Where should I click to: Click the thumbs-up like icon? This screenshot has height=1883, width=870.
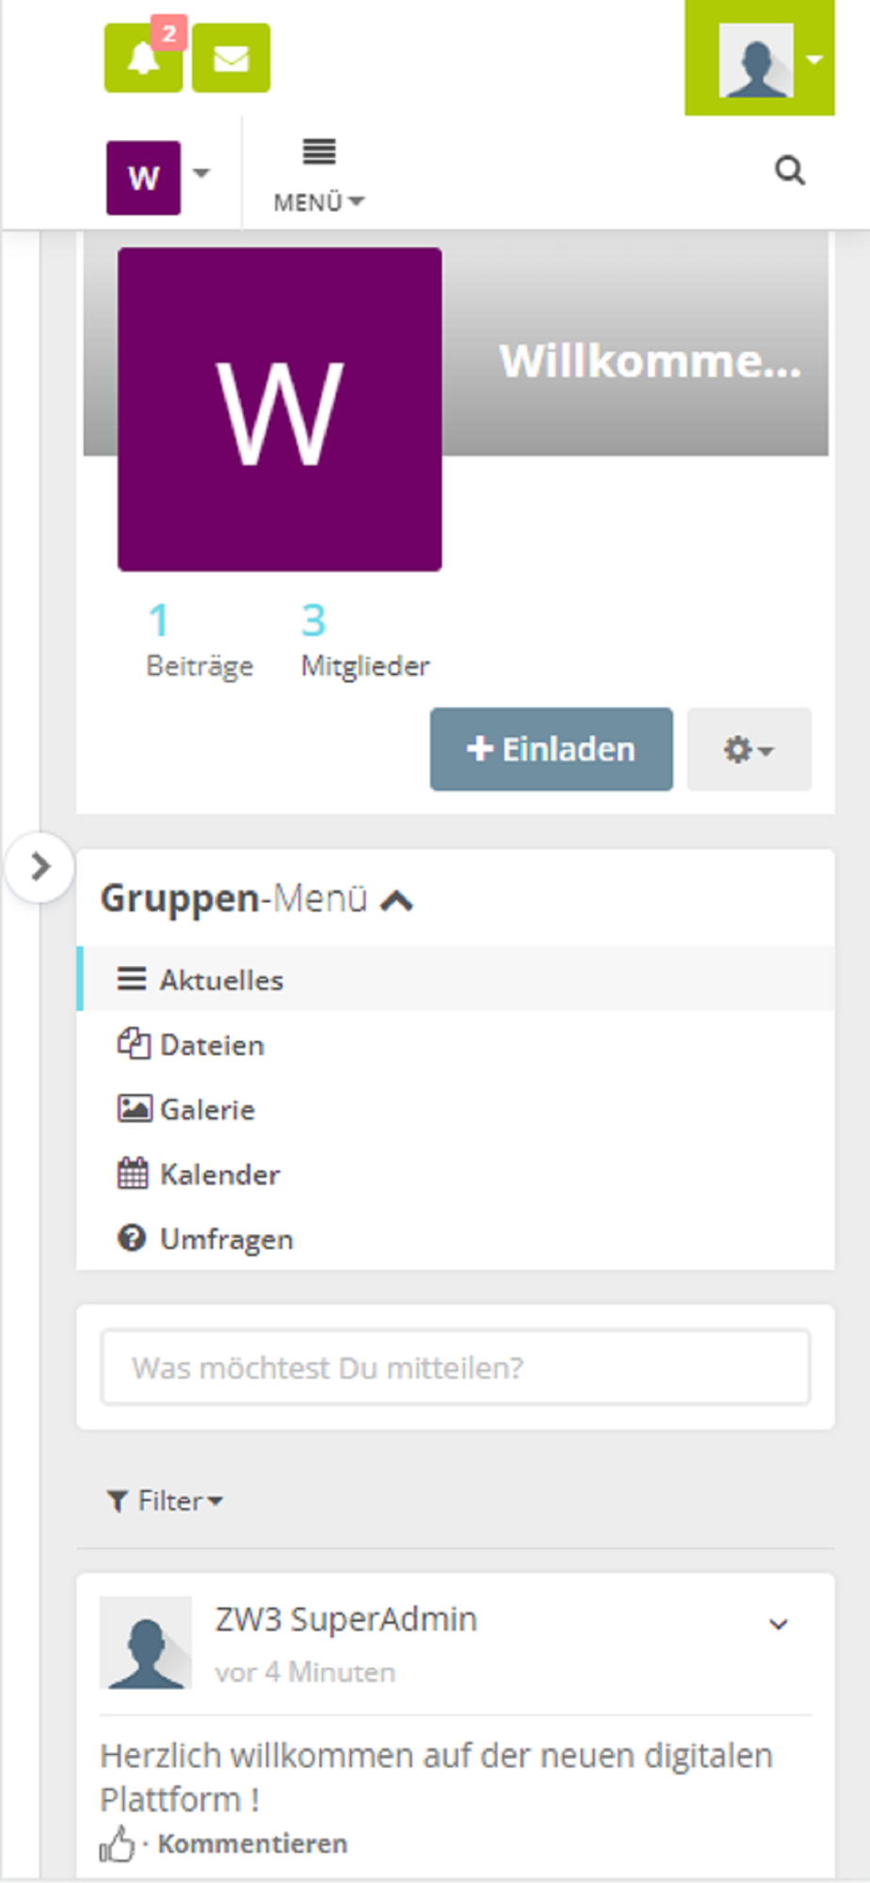118,1843
